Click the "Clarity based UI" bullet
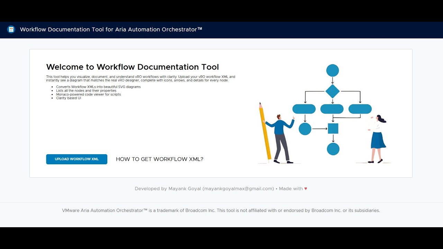This screenshot has height=249, width=443. tap(69, 98)
